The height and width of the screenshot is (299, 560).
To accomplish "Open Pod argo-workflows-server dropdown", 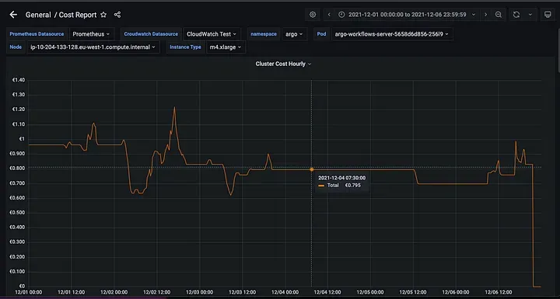I will click(392, 34).
